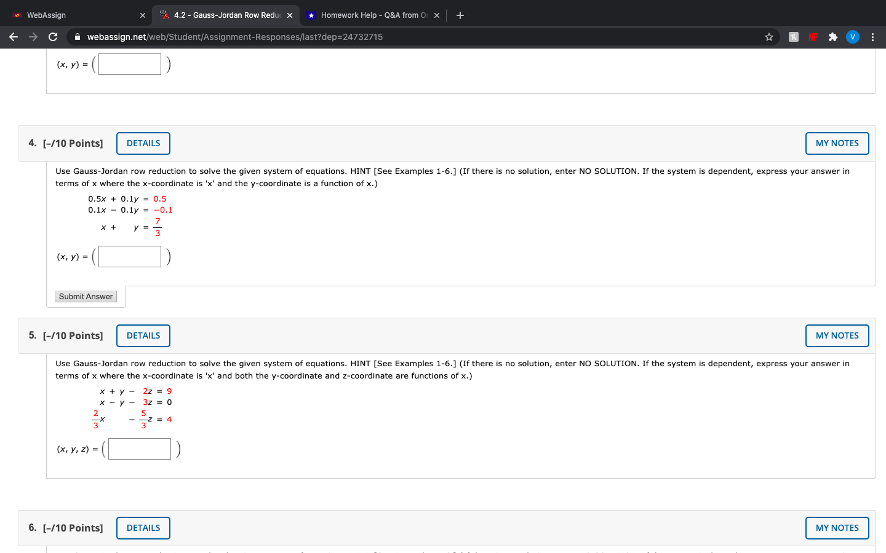This screenshot has height=553, width=886.
Task: Click the fraction 7/3 in question 4
Action: [158, 227]
